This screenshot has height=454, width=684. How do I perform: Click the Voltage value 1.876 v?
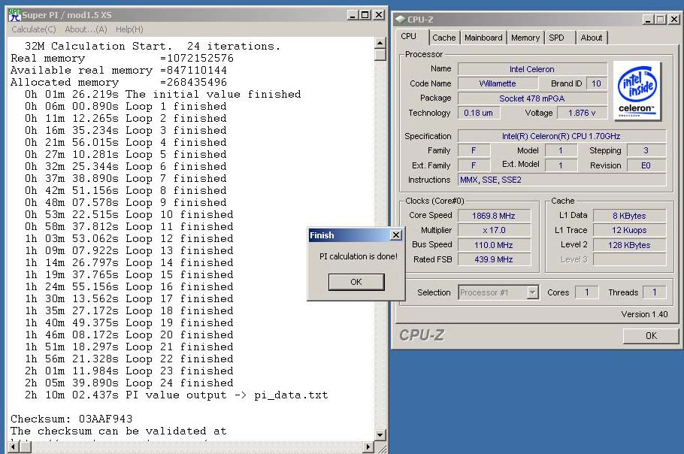(582, 113)
